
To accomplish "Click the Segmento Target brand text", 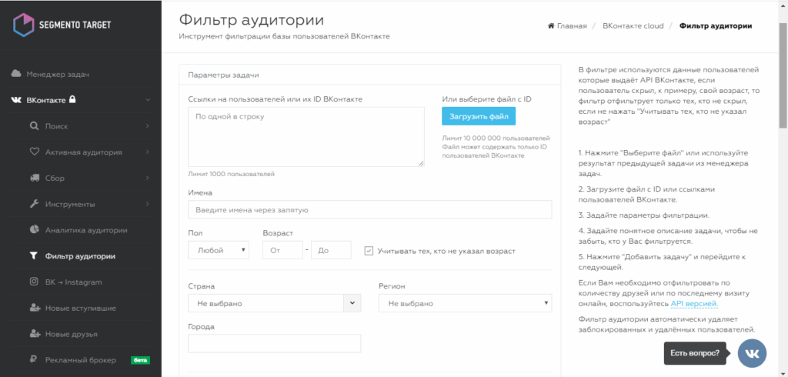I will click(x=75, y=25).
